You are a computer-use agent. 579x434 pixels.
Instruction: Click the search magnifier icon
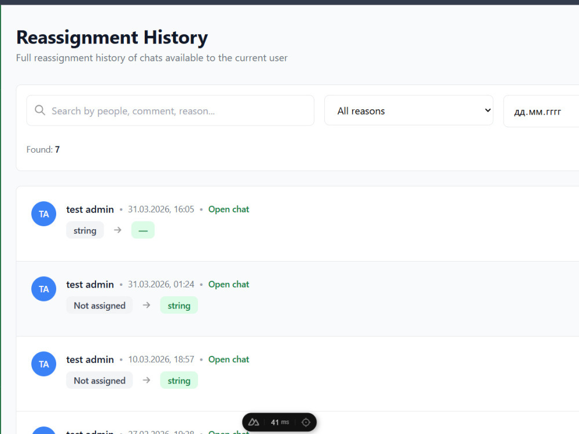[x=40, y=111]
